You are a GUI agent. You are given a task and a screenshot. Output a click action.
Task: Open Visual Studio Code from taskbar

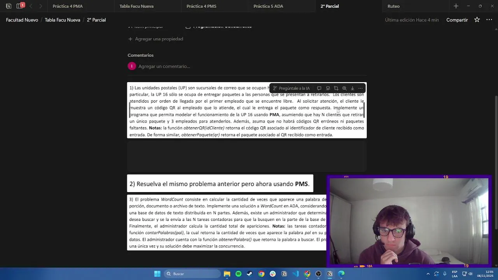tap(296, 274)
